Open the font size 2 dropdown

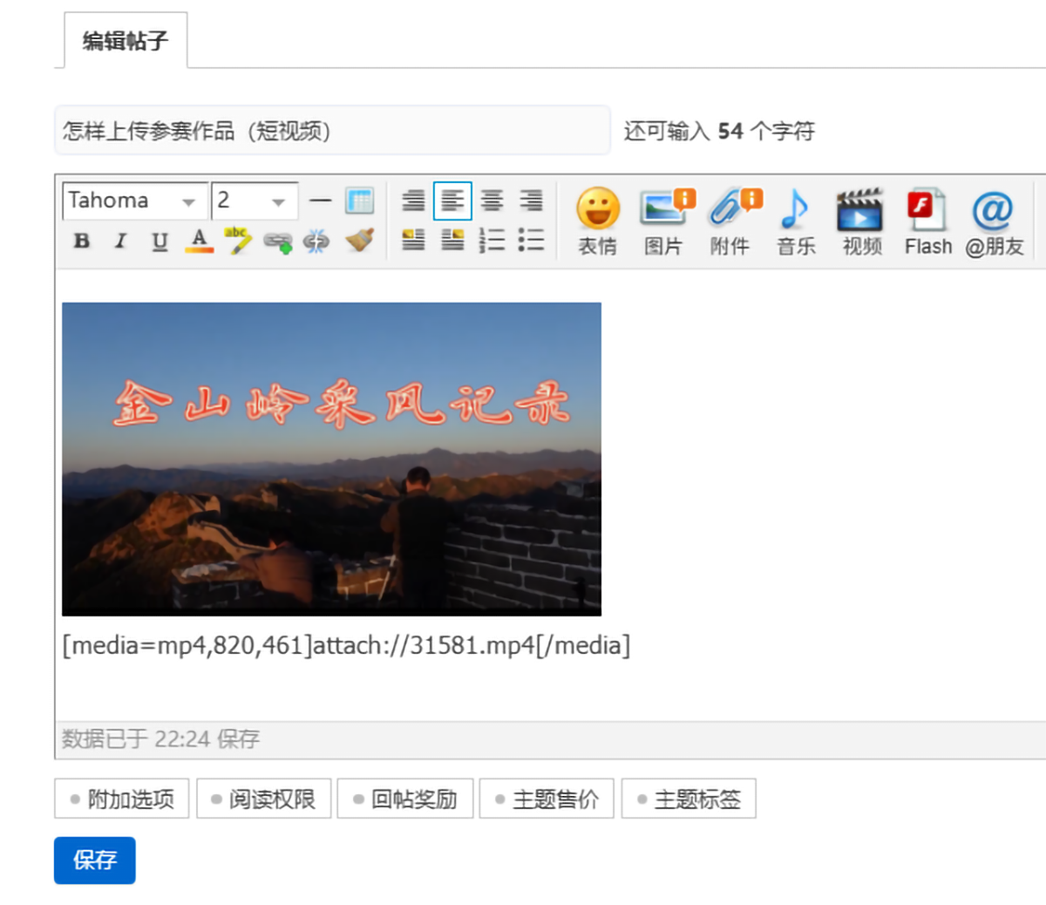coord(255,201)
